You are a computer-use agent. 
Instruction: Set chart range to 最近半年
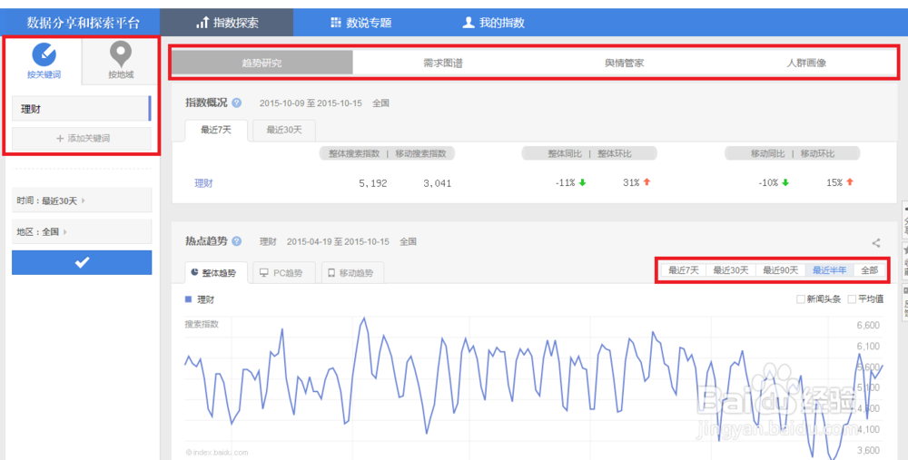[x=830, y=270]
